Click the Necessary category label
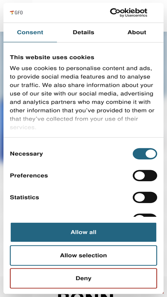This screenshot has height=297, width=167. click(x=26, y=154)
